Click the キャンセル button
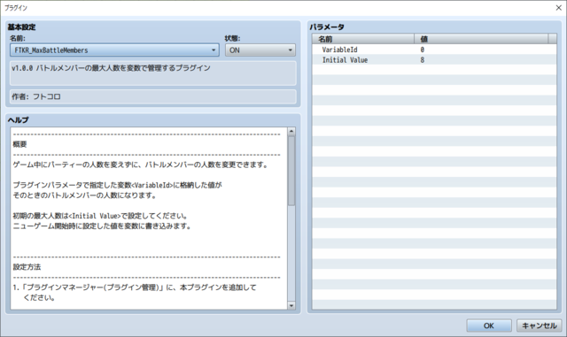The height and width of the screenshot is (337, 567). [539, 326]
